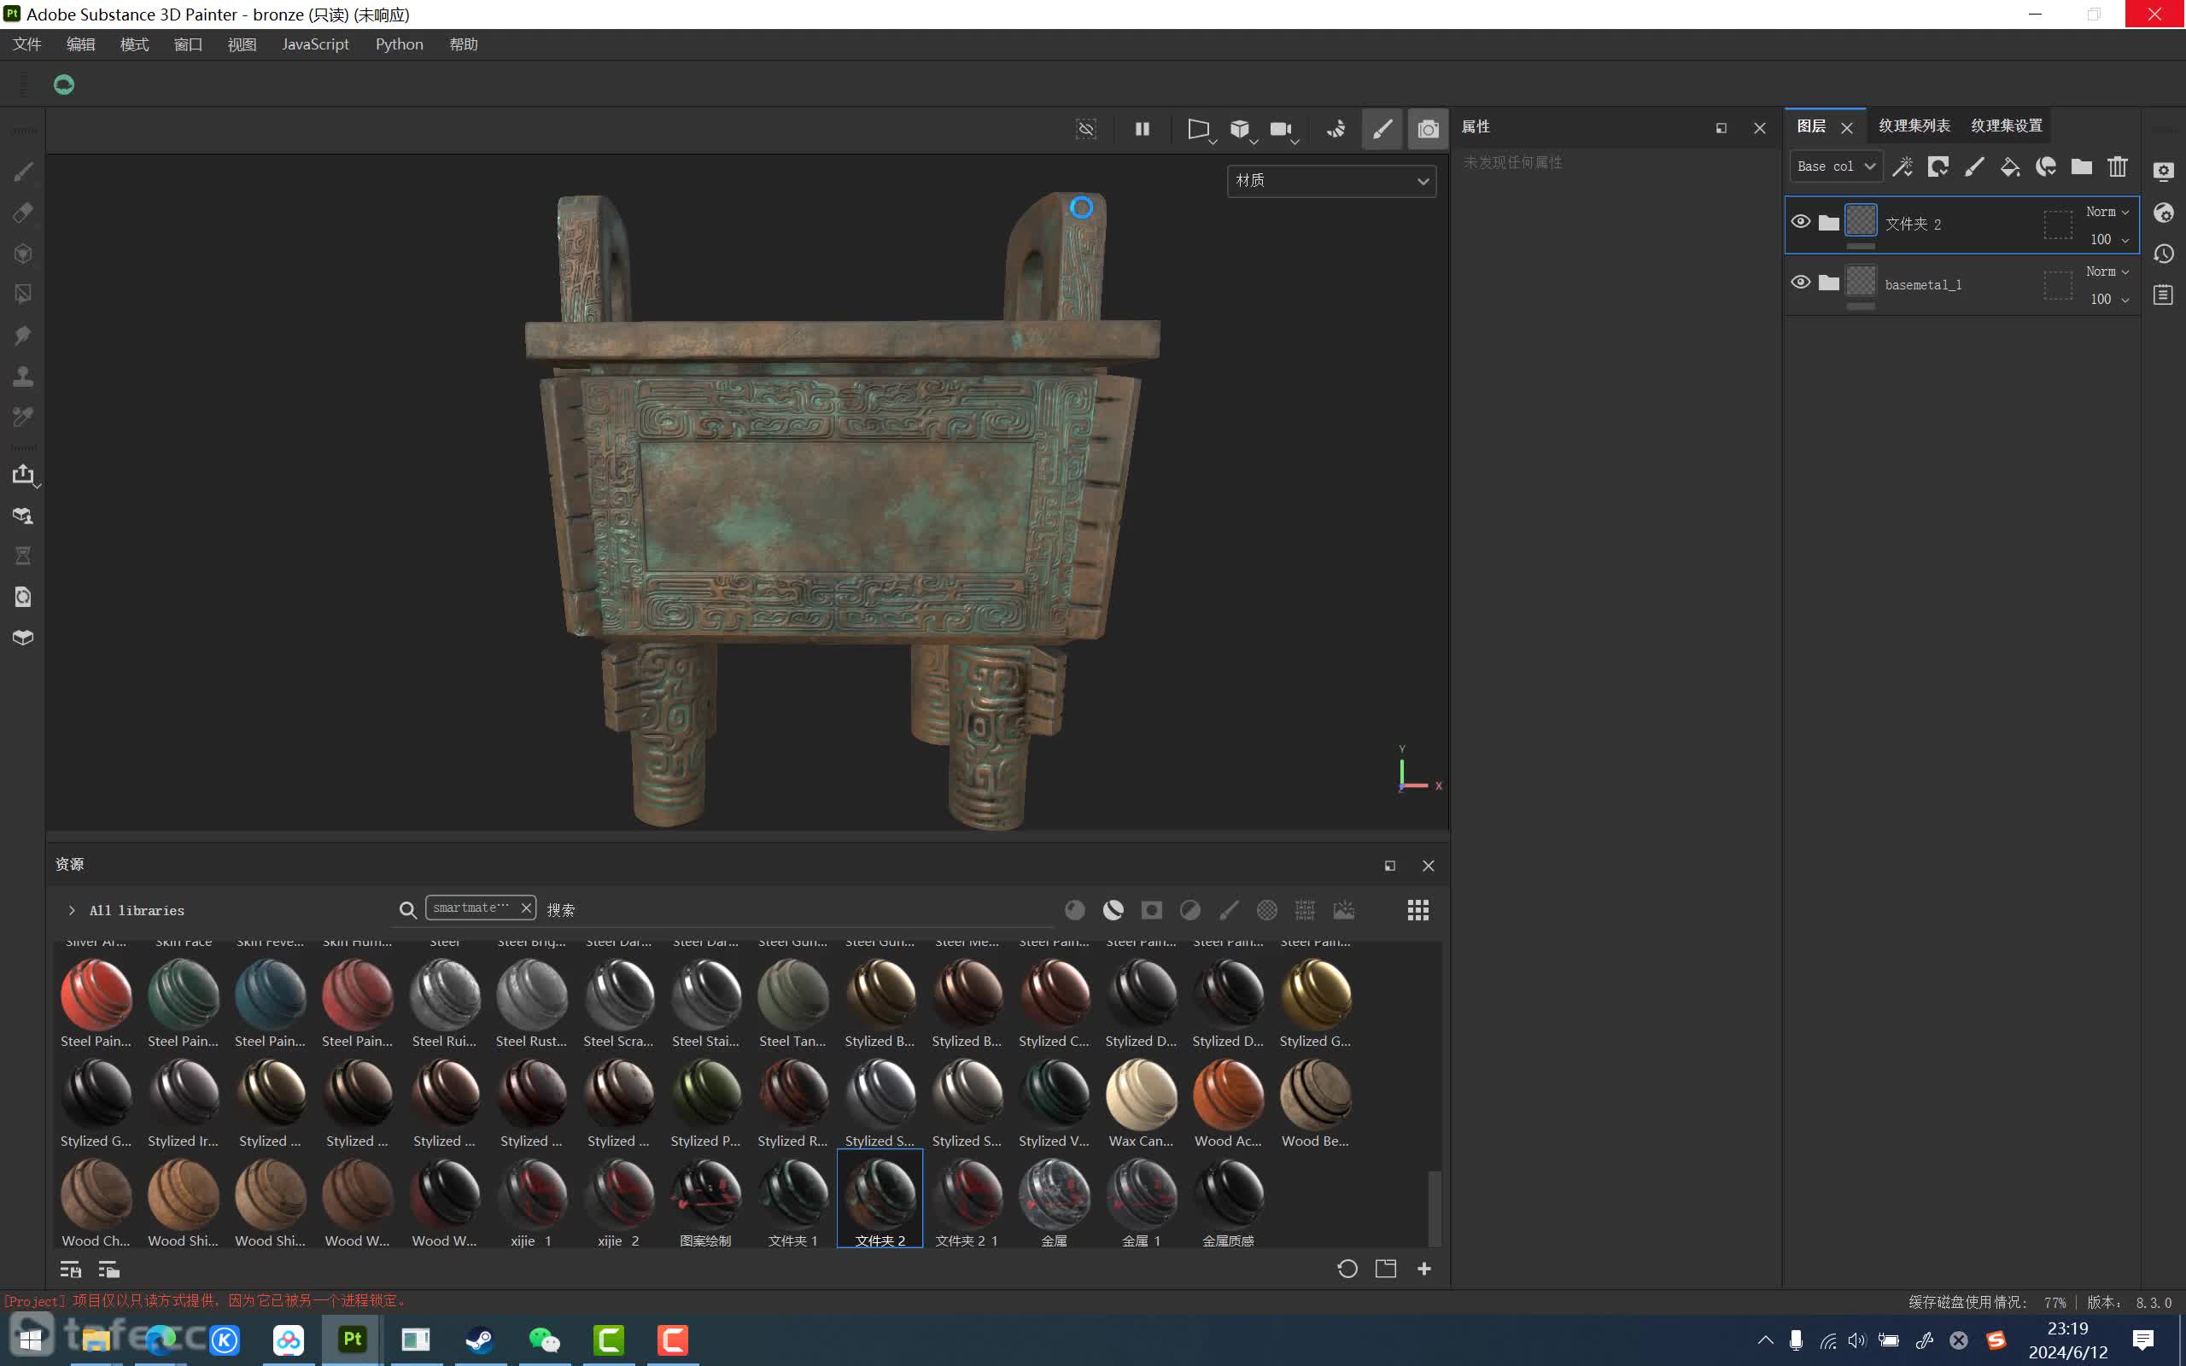Delete the selected layer with trash icon
This screenshot has height=1366, width=2186.
(x=2118, y=166)
